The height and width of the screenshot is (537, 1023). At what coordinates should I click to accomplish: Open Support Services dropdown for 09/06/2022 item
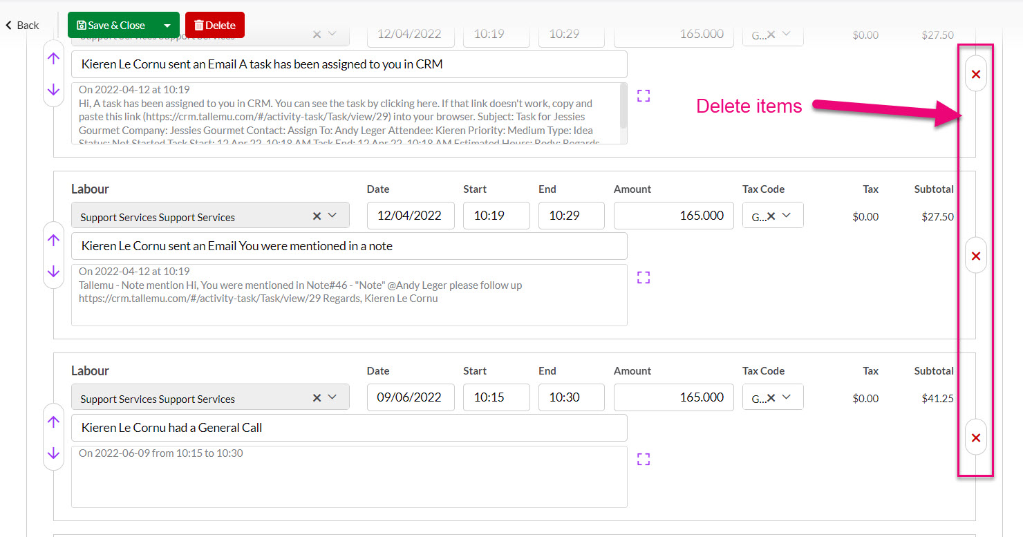tap(332, 397)
